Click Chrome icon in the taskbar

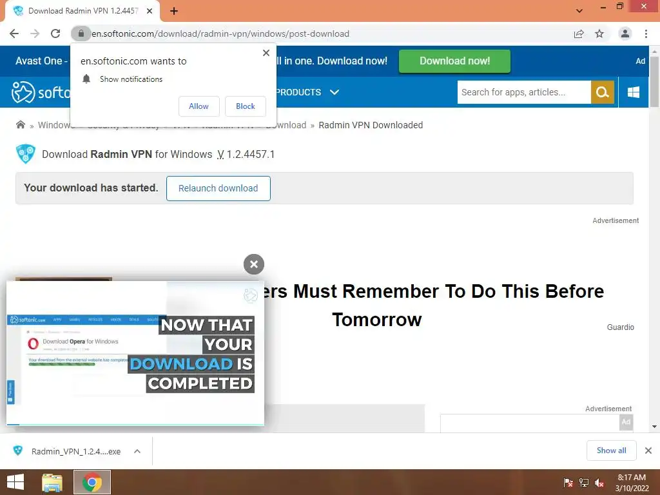pos(92,482)
